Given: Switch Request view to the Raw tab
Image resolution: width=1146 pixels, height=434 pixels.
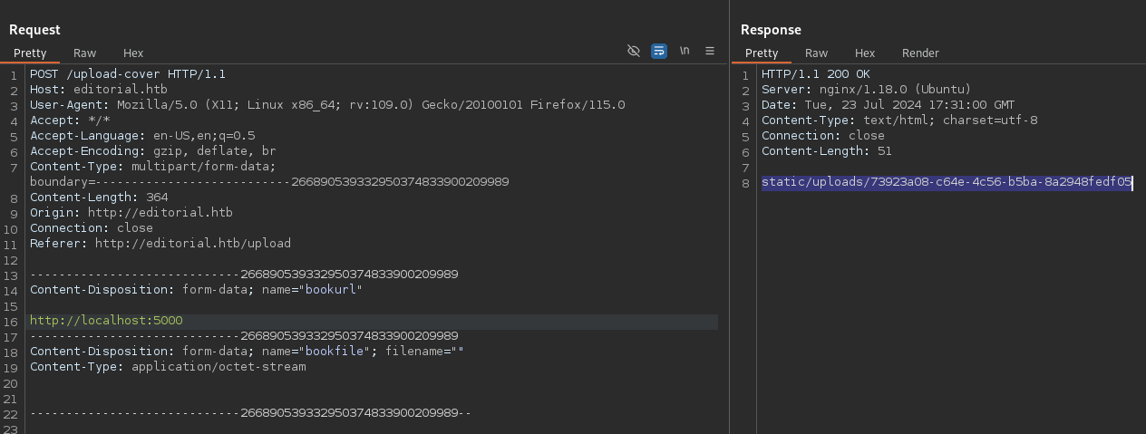Looking at the screenshot, I should coord(85,53).
